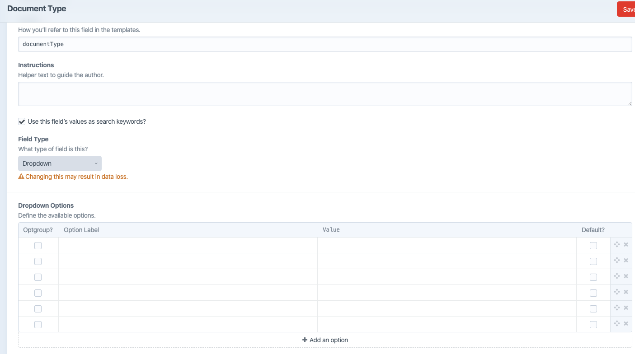Delete the last dropdown option row
The image size is (635, 354).
pyautogui.click(x=626, y=323)
